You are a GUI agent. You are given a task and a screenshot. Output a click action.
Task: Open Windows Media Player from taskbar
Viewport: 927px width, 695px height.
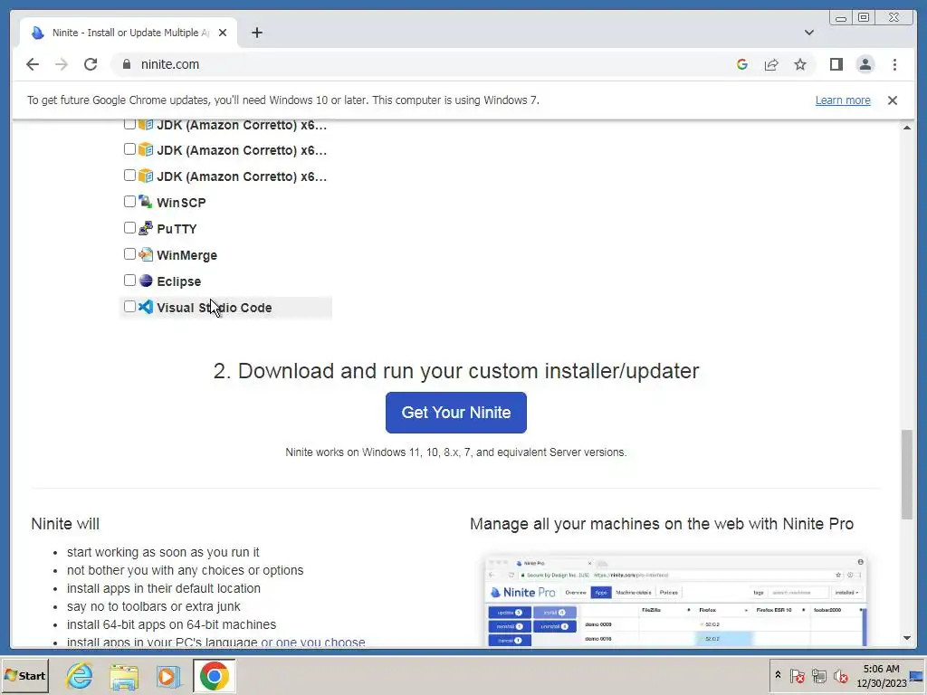168,676
